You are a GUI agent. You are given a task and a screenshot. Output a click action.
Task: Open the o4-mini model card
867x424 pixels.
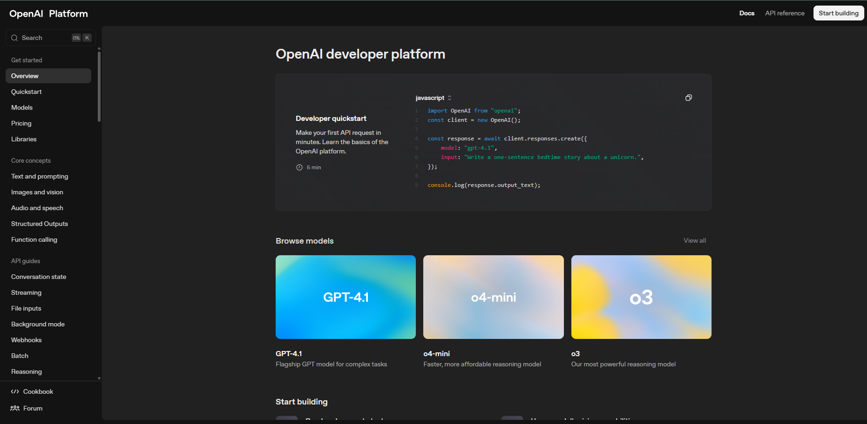(x=493, y=297)
